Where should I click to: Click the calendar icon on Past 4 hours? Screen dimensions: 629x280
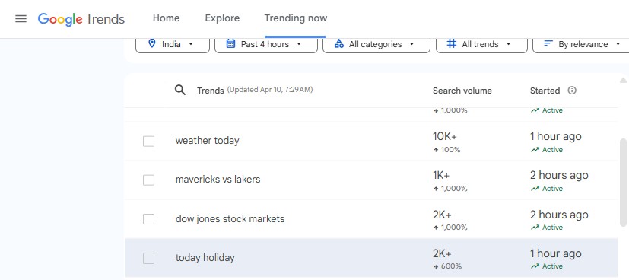[230, 43]
